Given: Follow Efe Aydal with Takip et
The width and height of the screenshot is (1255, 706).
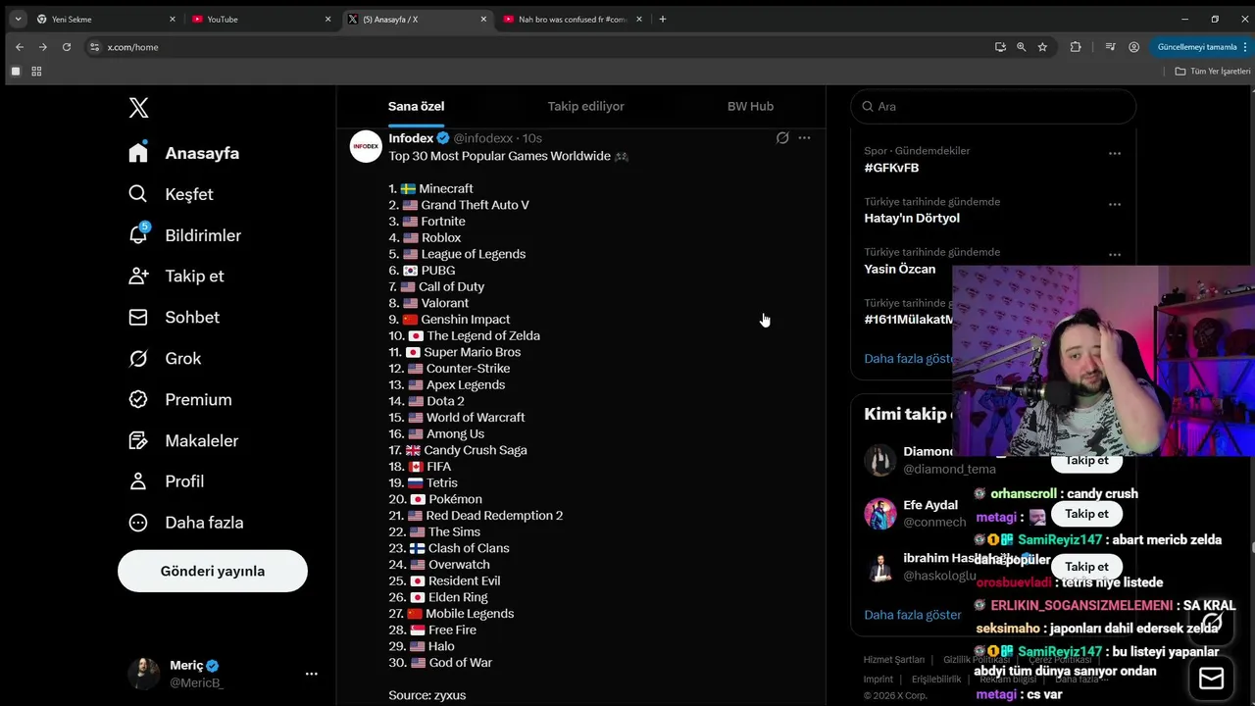Looking at the screenshot, I should (1086, 514).
